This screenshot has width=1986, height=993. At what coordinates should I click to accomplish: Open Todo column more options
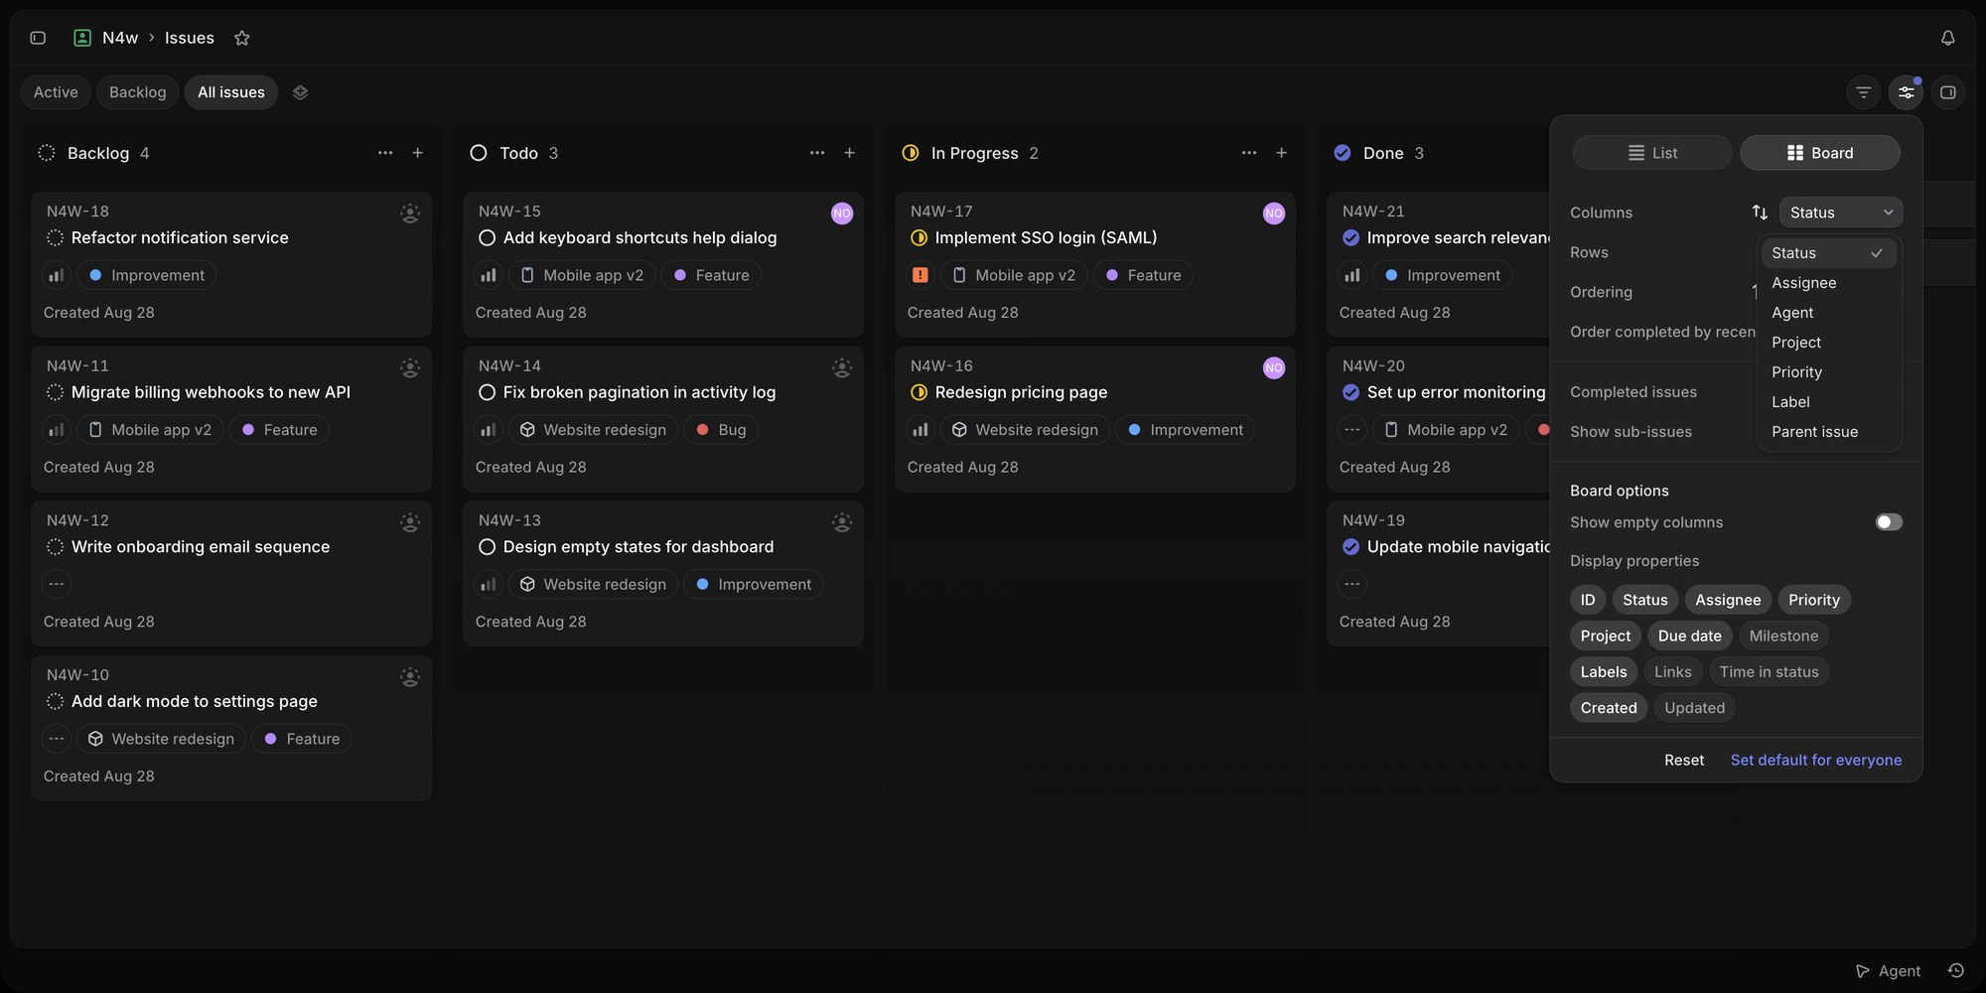point(817,153)
